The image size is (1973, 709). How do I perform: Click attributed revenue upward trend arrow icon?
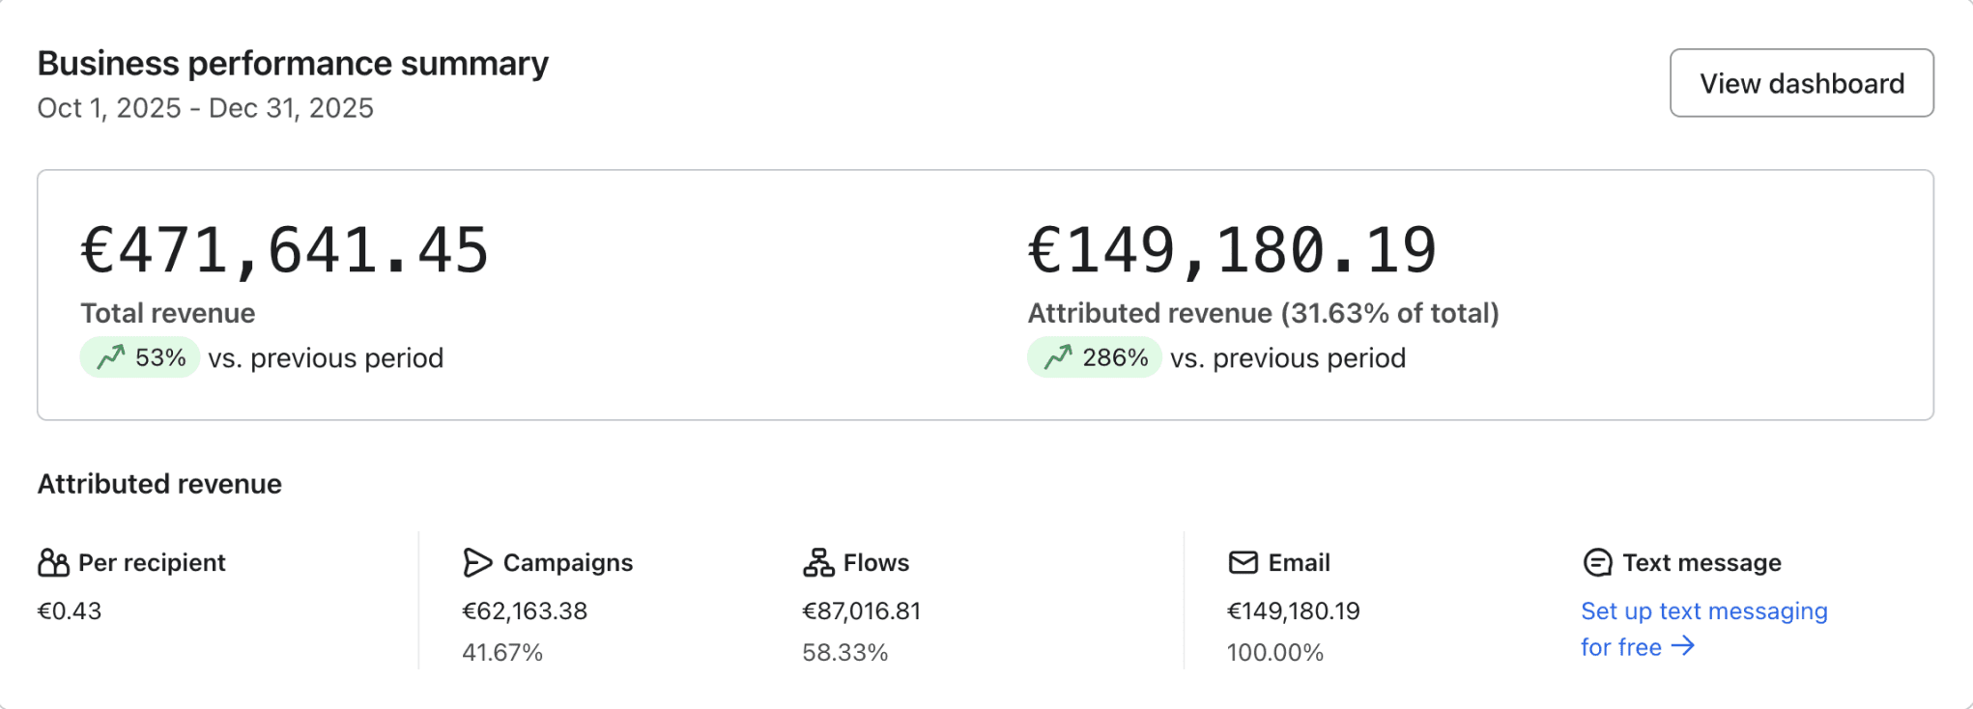(x=1058, y=357)
